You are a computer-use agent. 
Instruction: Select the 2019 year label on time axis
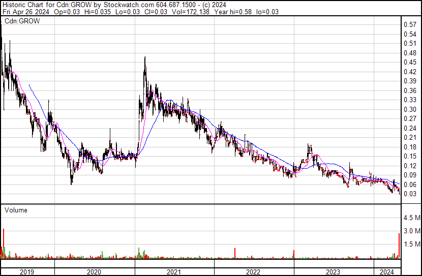(27, 272)
